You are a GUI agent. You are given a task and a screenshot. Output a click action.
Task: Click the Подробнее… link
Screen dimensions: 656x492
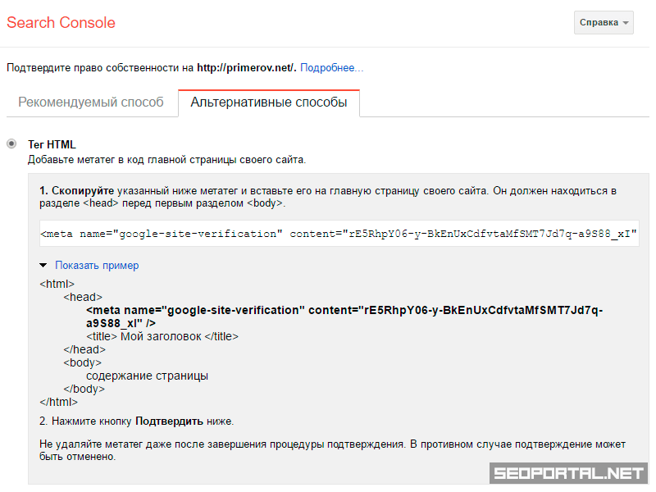tap(331, 68)
